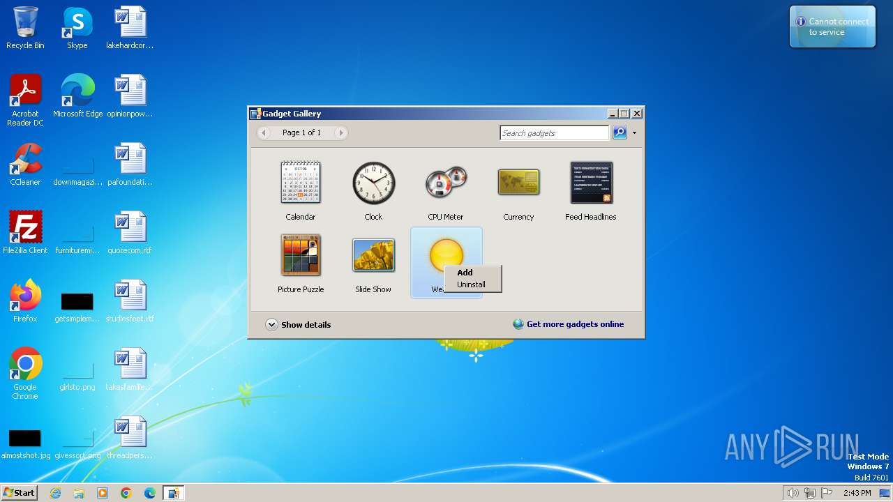The height and width of the screenshot is (502, 893).
Task: Open Internet Explorer from taskbar
Action: 55,493
